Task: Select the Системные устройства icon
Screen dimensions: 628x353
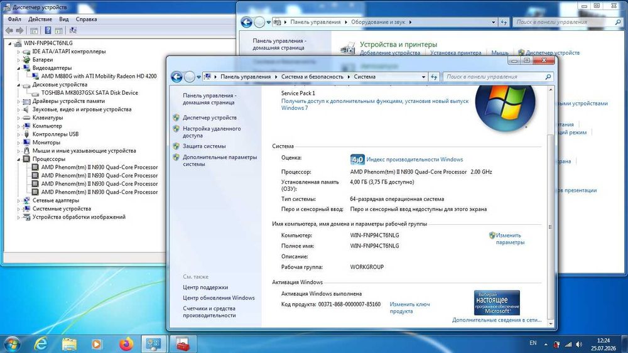Action: (x=27, y=209)
